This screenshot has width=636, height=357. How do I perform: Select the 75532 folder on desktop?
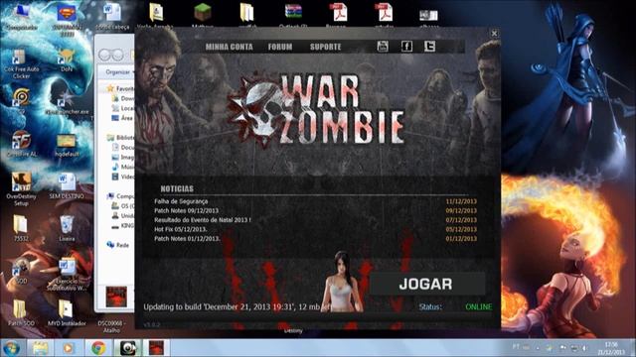click(21, 228)
